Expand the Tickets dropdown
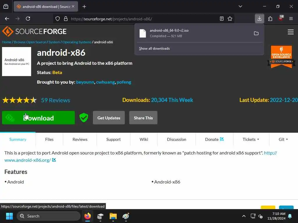The width and height of the screenshot is (298, 223). (251, 139)
